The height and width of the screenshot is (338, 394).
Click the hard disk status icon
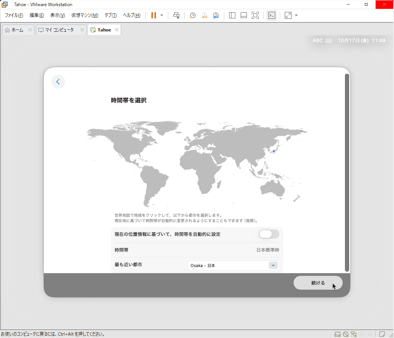[x=337, y=334]
